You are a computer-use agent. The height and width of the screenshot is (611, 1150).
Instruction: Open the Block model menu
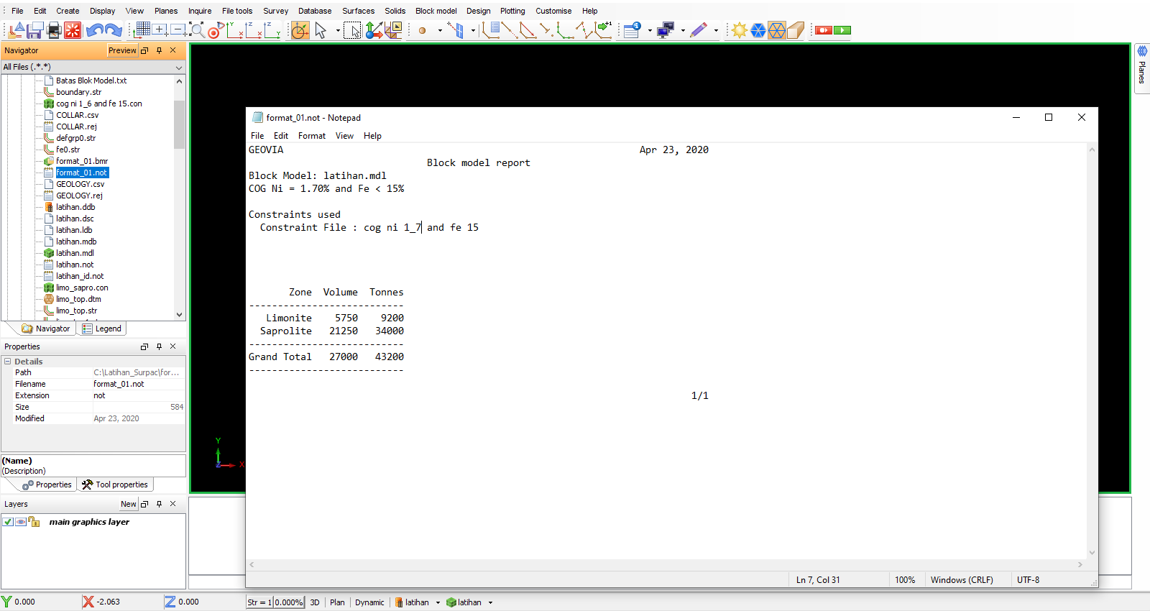click(x=436, y=11)
